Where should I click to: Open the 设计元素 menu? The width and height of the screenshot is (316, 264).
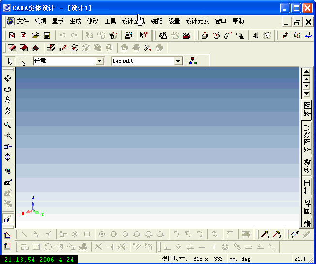coord(197,21)
